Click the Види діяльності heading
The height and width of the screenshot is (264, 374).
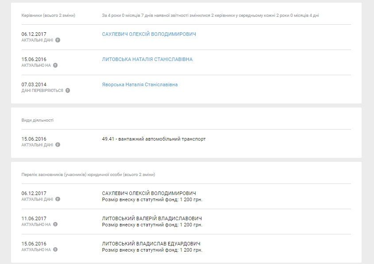[37, 120]
